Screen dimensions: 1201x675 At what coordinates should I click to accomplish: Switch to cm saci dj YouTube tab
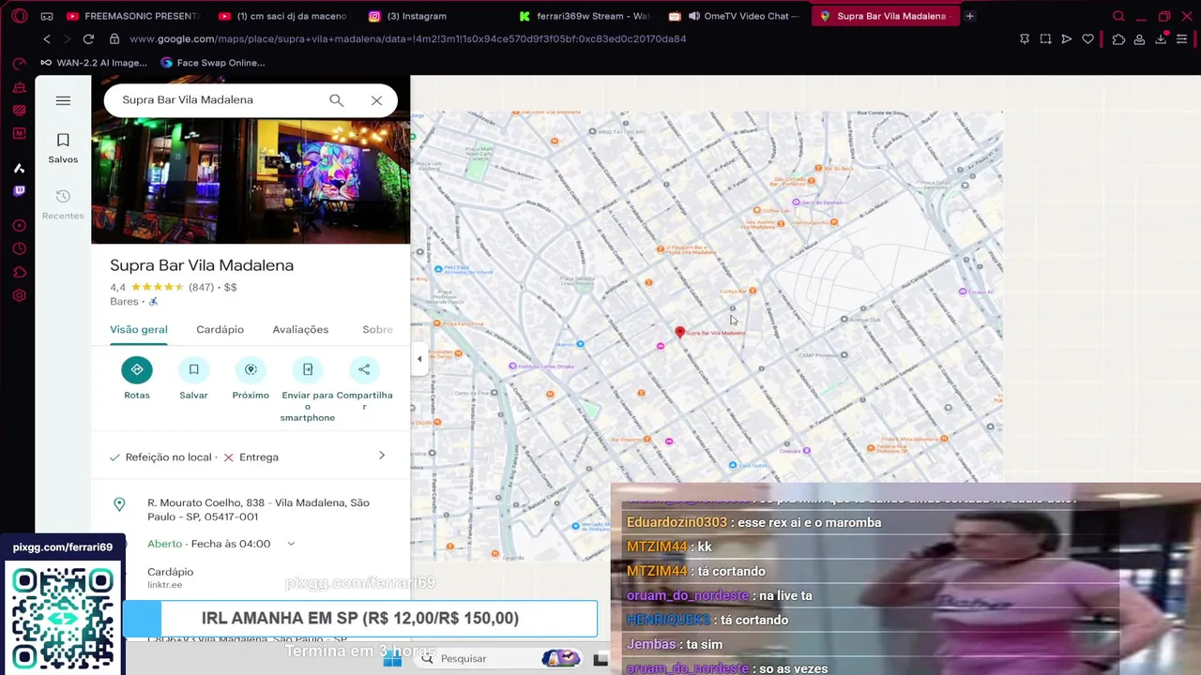pos(283,16)
